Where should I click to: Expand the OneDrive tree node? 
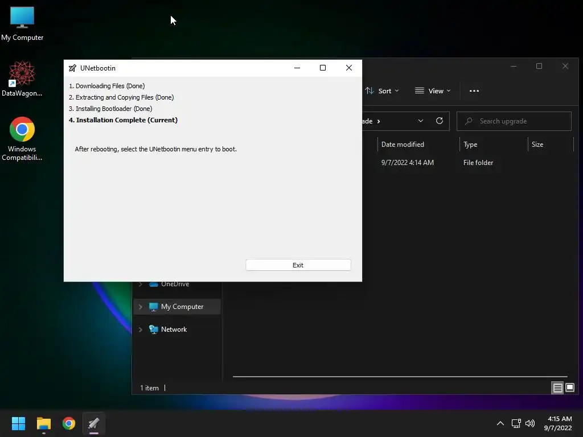[x=141, y=285]
